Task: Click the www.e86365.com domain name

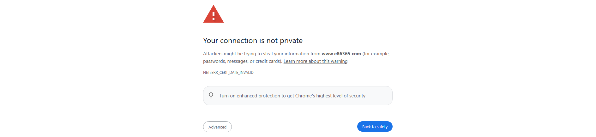Action: click(341, 54)
